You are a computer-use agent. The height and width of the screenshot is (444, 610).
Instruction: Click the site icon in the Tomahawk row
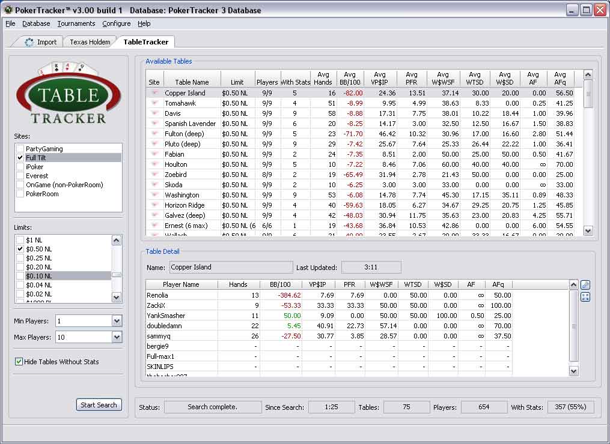tap(155, 103)
